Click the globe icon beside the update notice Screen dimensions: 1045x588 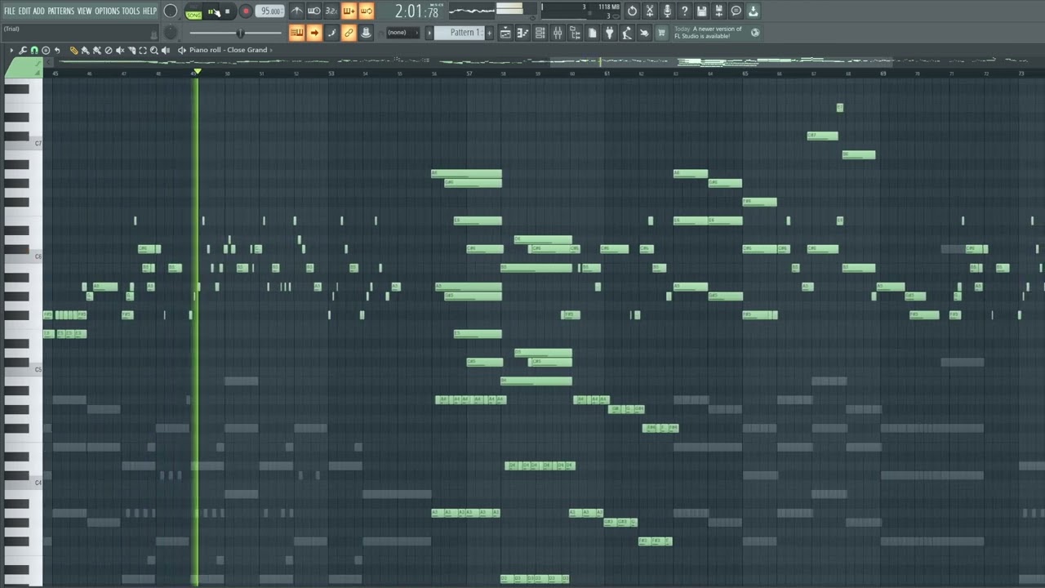click(x=755, y=33)
